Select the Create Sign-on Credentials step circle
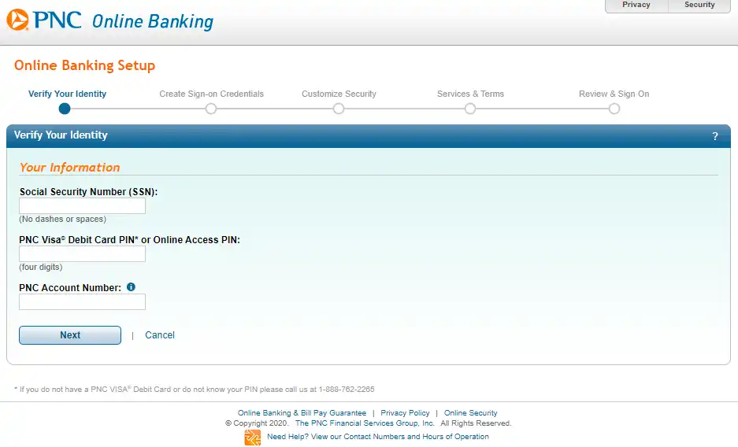The height and width of the screenshot is (447, 738). pos(211,109)
